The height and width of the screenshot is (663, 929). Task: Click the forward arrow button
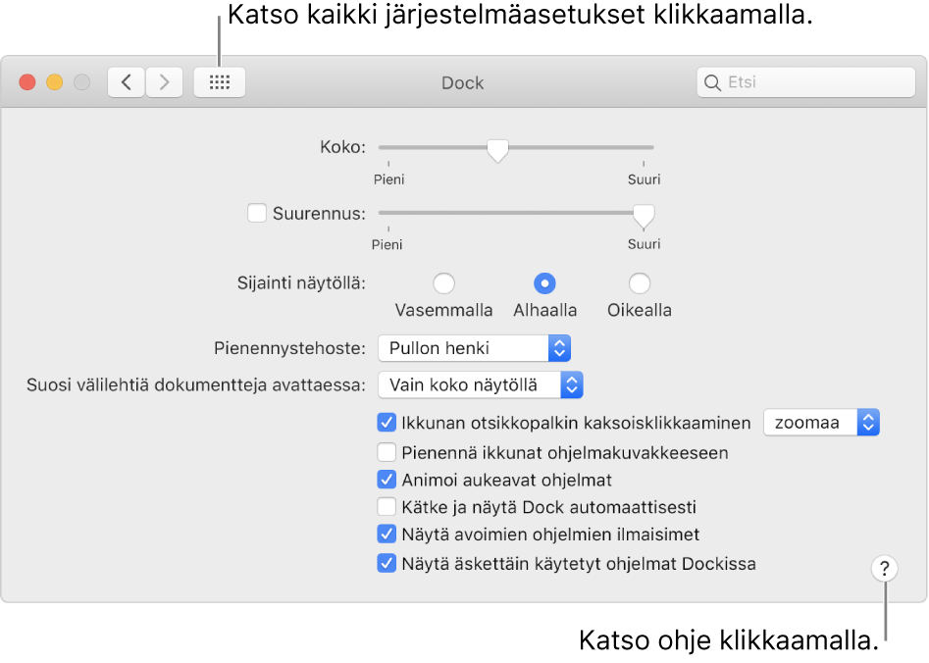pyautogui.click(x=164, y=82)
